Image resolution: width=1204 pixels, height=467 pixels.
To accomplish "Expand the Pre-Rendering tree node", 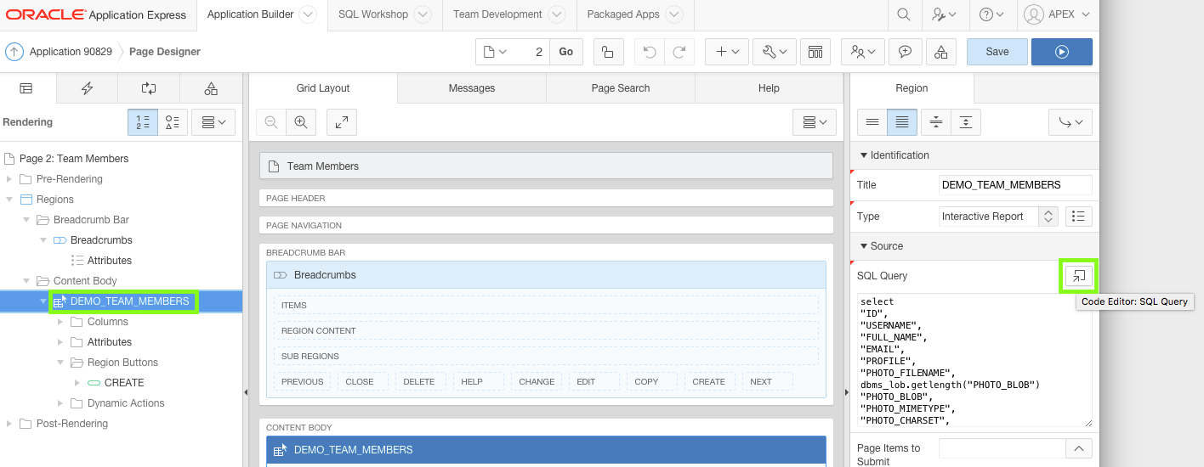I will tap(10, 179).
